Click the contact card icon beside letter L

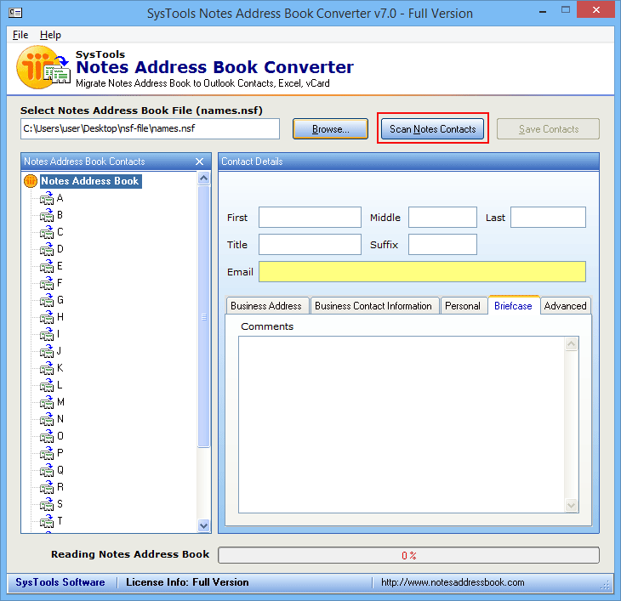(47, 385)
